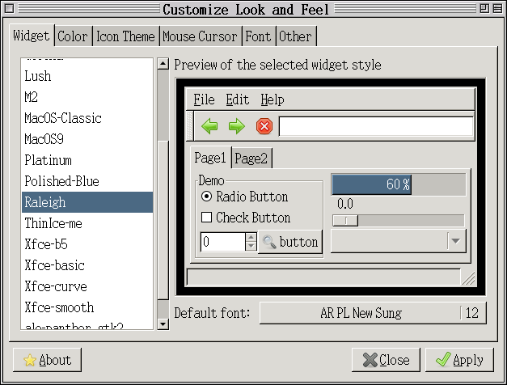Open the File menu in preview
507x385 pixels.
[204, 99]
